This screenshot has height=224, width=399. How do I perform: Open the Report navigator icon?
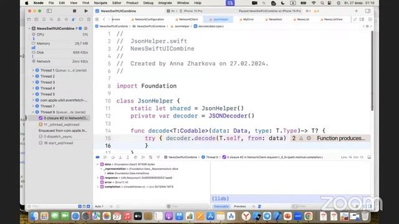point(89,19)
